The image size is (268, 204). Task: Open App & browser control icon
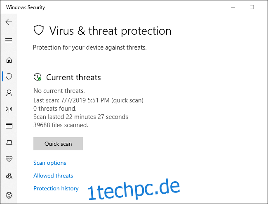pos(9,126)
